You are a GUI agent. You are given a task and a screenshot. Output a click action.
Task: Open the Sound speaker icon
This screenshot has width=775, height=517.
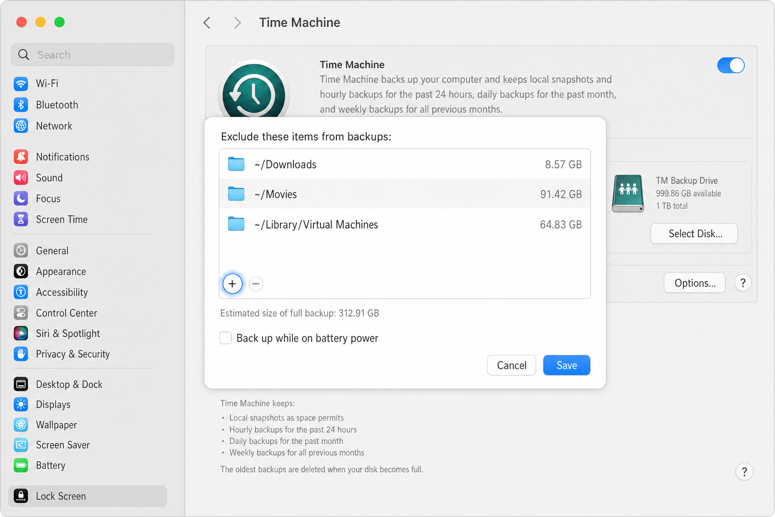pyautogui.click(x=21, y=178)
